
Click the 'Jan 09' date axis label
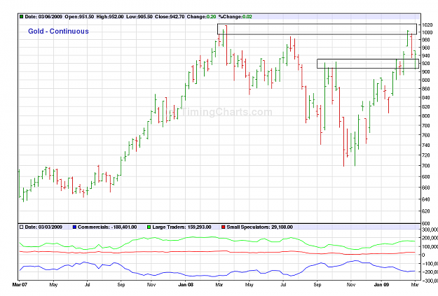coord(381,285)
